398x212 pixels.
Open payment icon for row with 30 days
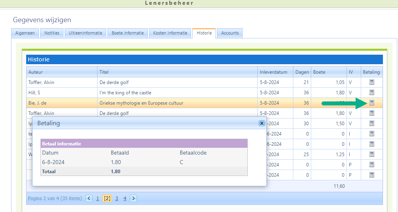[371, 124]
